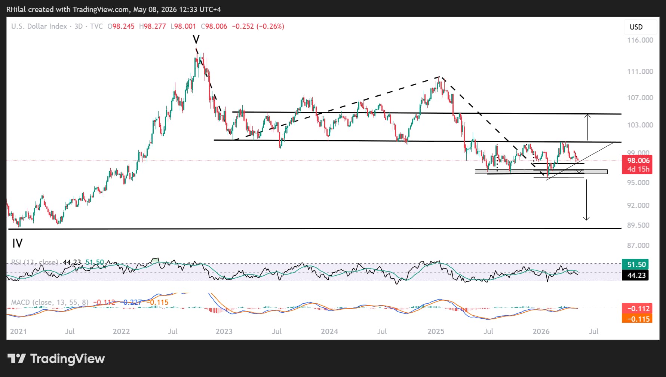Click the 95.000 price scale label
The height and width of the screenshot is (377, 666).
pos(638,183)
